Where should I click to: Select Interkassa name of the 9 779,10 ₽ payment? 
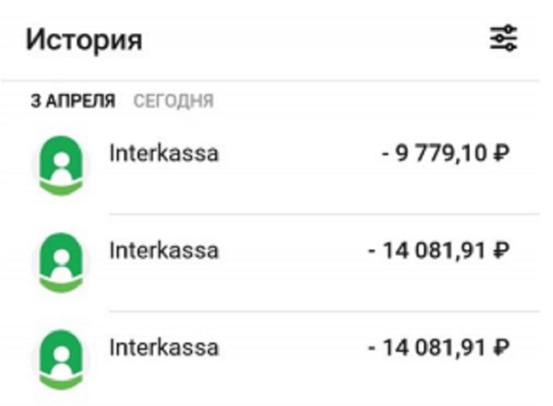pyautogui.click(x=164, y=153)
